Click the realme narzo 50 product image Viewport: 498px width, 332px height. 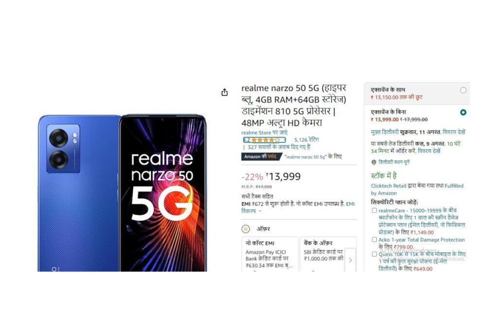point(122,193)
